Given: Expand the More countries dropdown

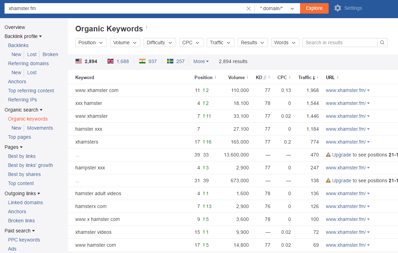Looking at the screenshot, I should pos(201,61).
